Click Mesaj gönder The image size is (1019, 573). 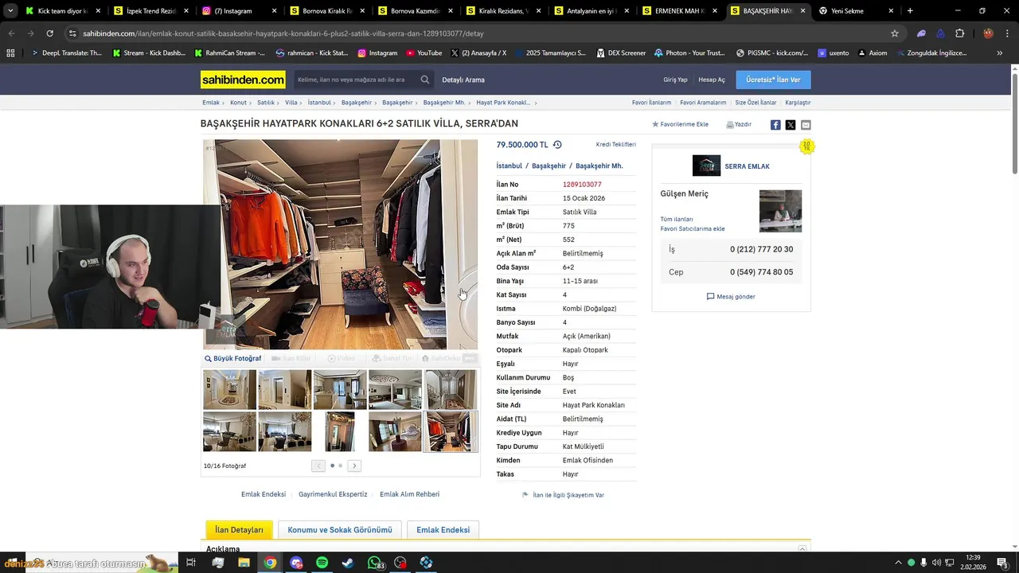(x=731, y=296)
